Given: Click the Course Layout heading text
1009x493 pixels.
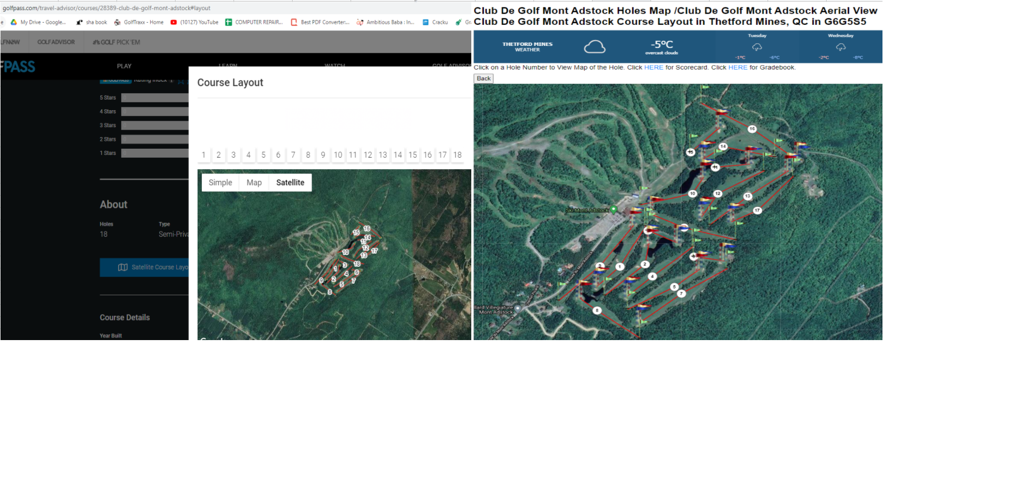Looking at the screenshot, I should pos(230,83).
